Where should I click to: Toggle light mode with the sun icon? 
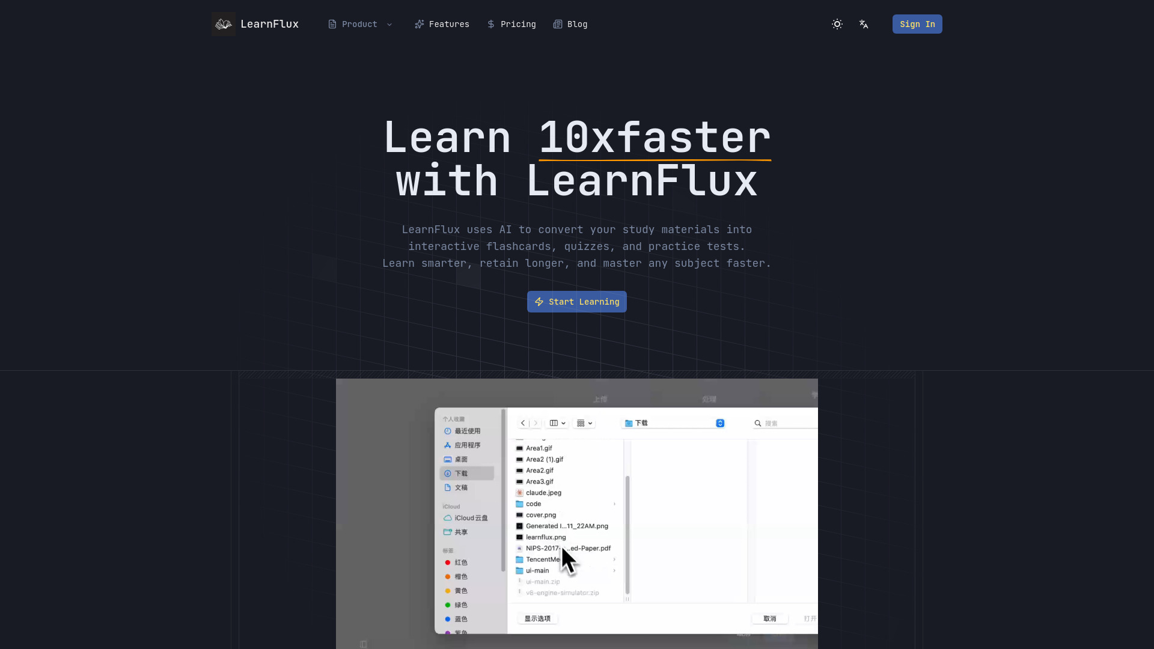[837, 24]
